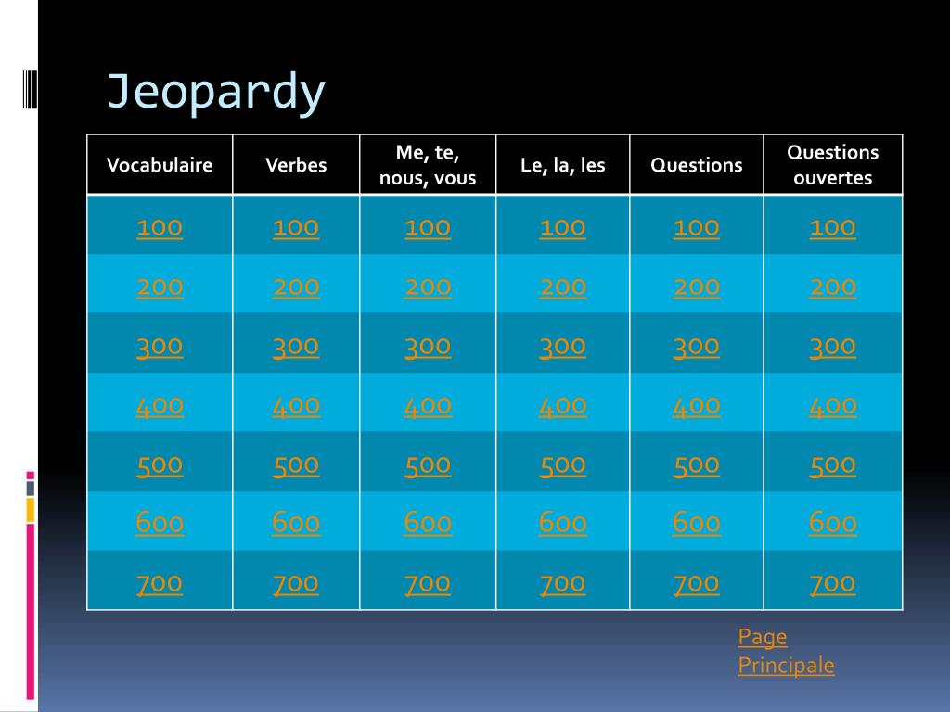
Task: Click 100 in the Le, la, les column
Action: tap(563, 228)
